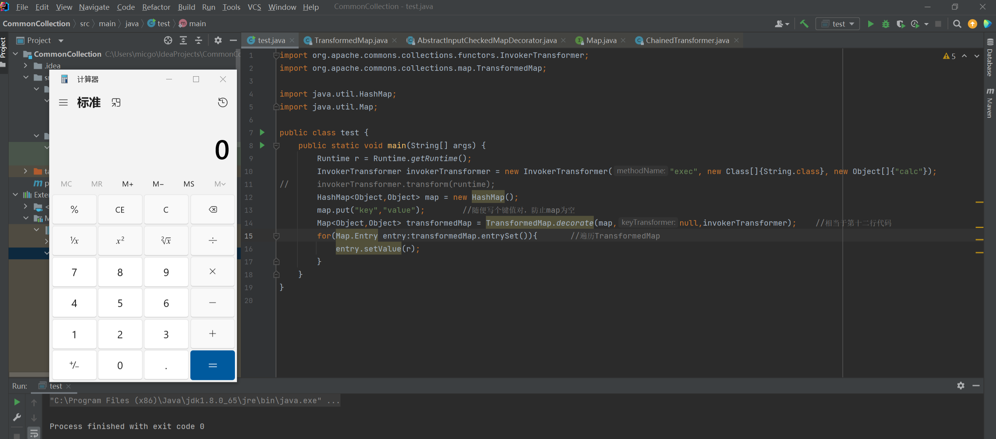
Task: Open Project panel settings gear
Action: point(218,40)
